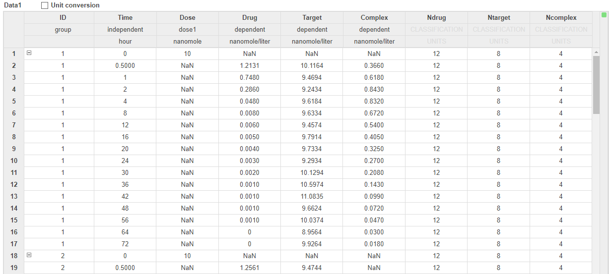Viewport: 609px width, 274px height.
Task: Select row 10 via its row number
Action: [14, 161]
